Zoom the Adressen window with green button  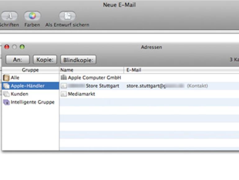(22, 47)
